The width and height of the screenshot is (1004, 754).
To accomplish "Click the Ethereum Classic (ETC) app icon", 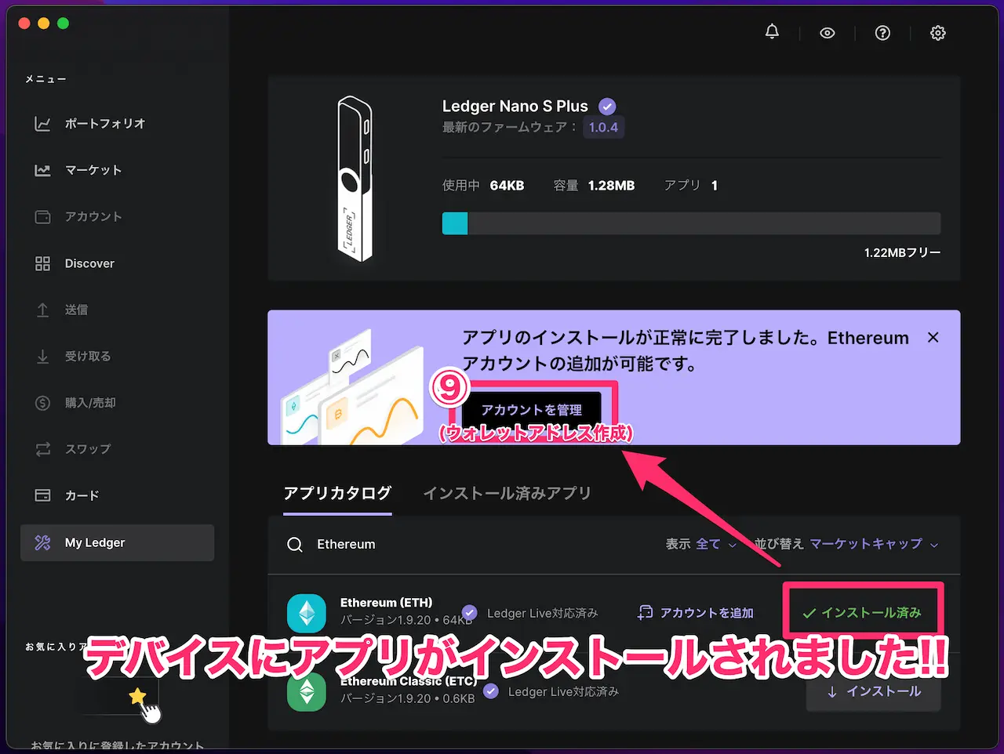I will pyautogui.click(x=307, y=692).
